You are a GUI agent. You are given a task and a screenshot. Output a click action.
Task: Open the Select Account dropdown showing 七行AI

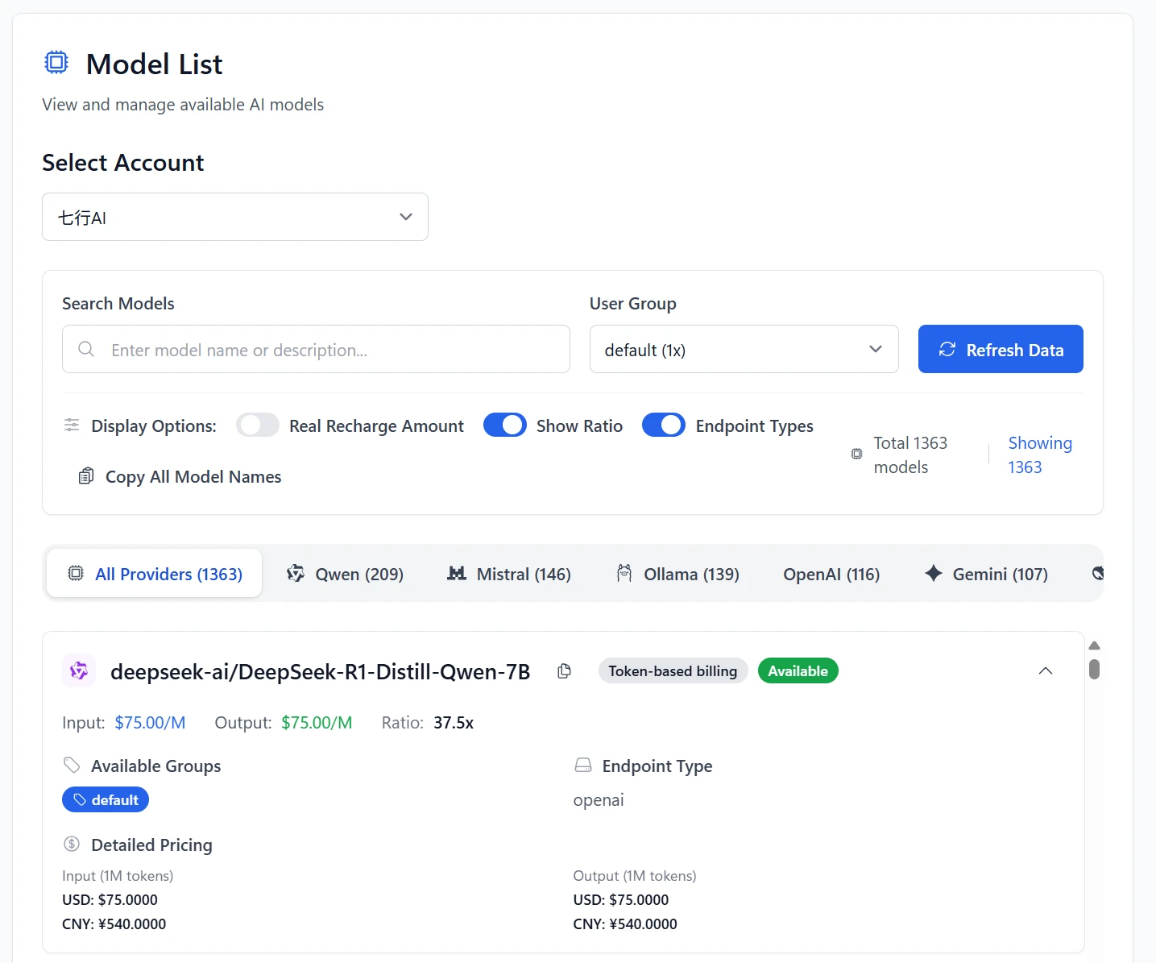coord(235,217)
